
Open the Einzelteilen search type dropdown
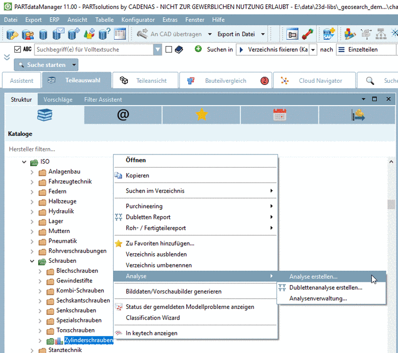click(367, 49)
